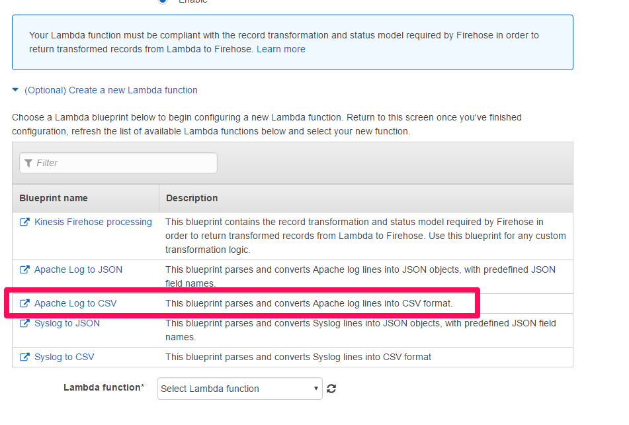Choose the Apache Log to CSV blueprint
629x425 pixels.
pos(75,304)
